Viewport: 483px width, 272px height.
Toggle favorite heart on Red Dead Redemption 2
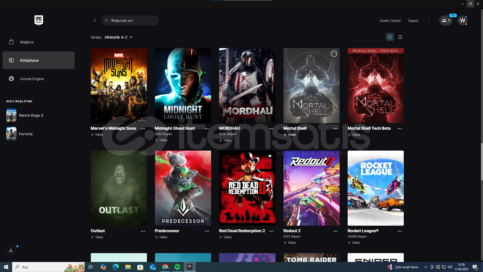[270, 156]
